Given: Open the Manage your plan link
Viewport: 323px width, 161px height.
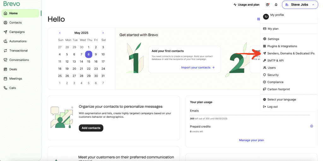Looking at the screenshot, I should pos(251,140).
